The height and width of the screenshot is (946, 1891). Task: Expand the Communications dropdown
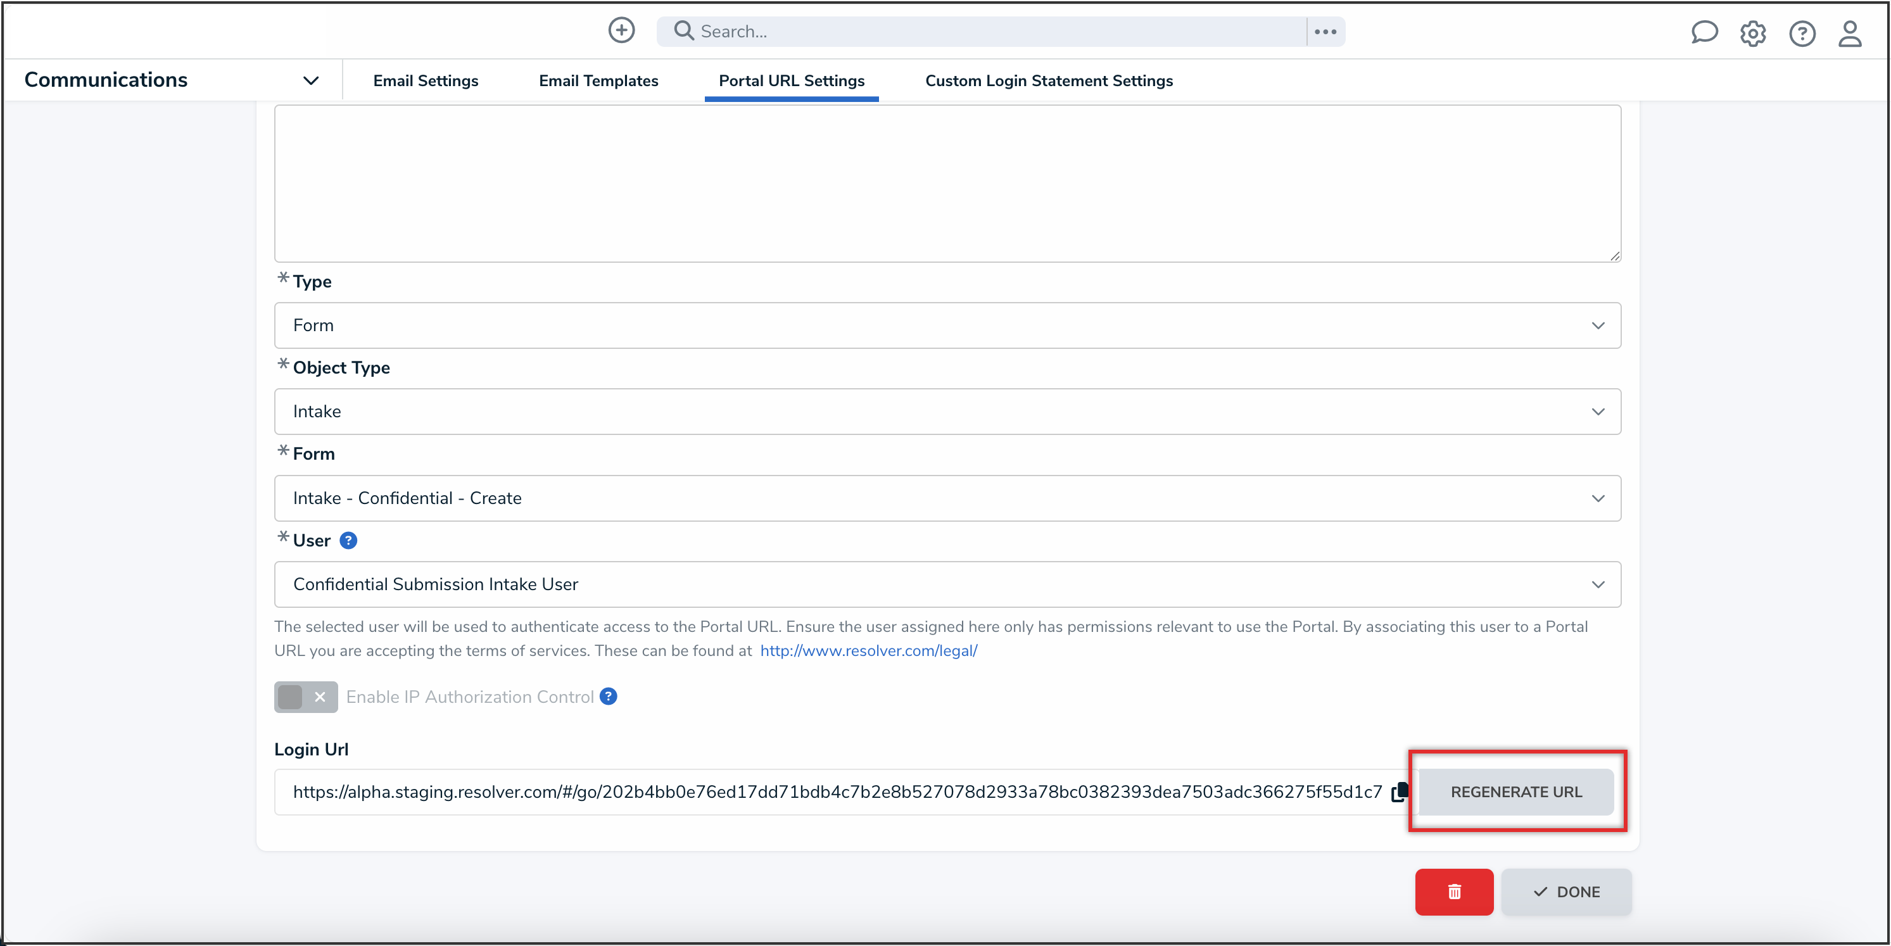tap(310, 80)
